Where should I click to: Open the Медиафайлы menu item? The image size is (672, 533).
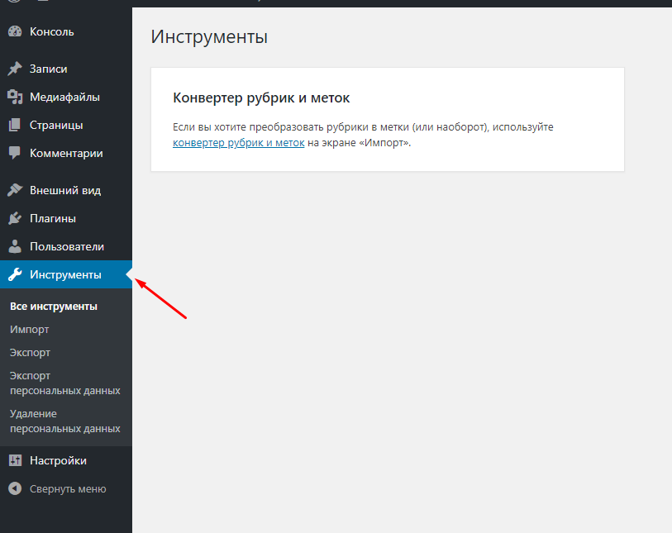64,98
